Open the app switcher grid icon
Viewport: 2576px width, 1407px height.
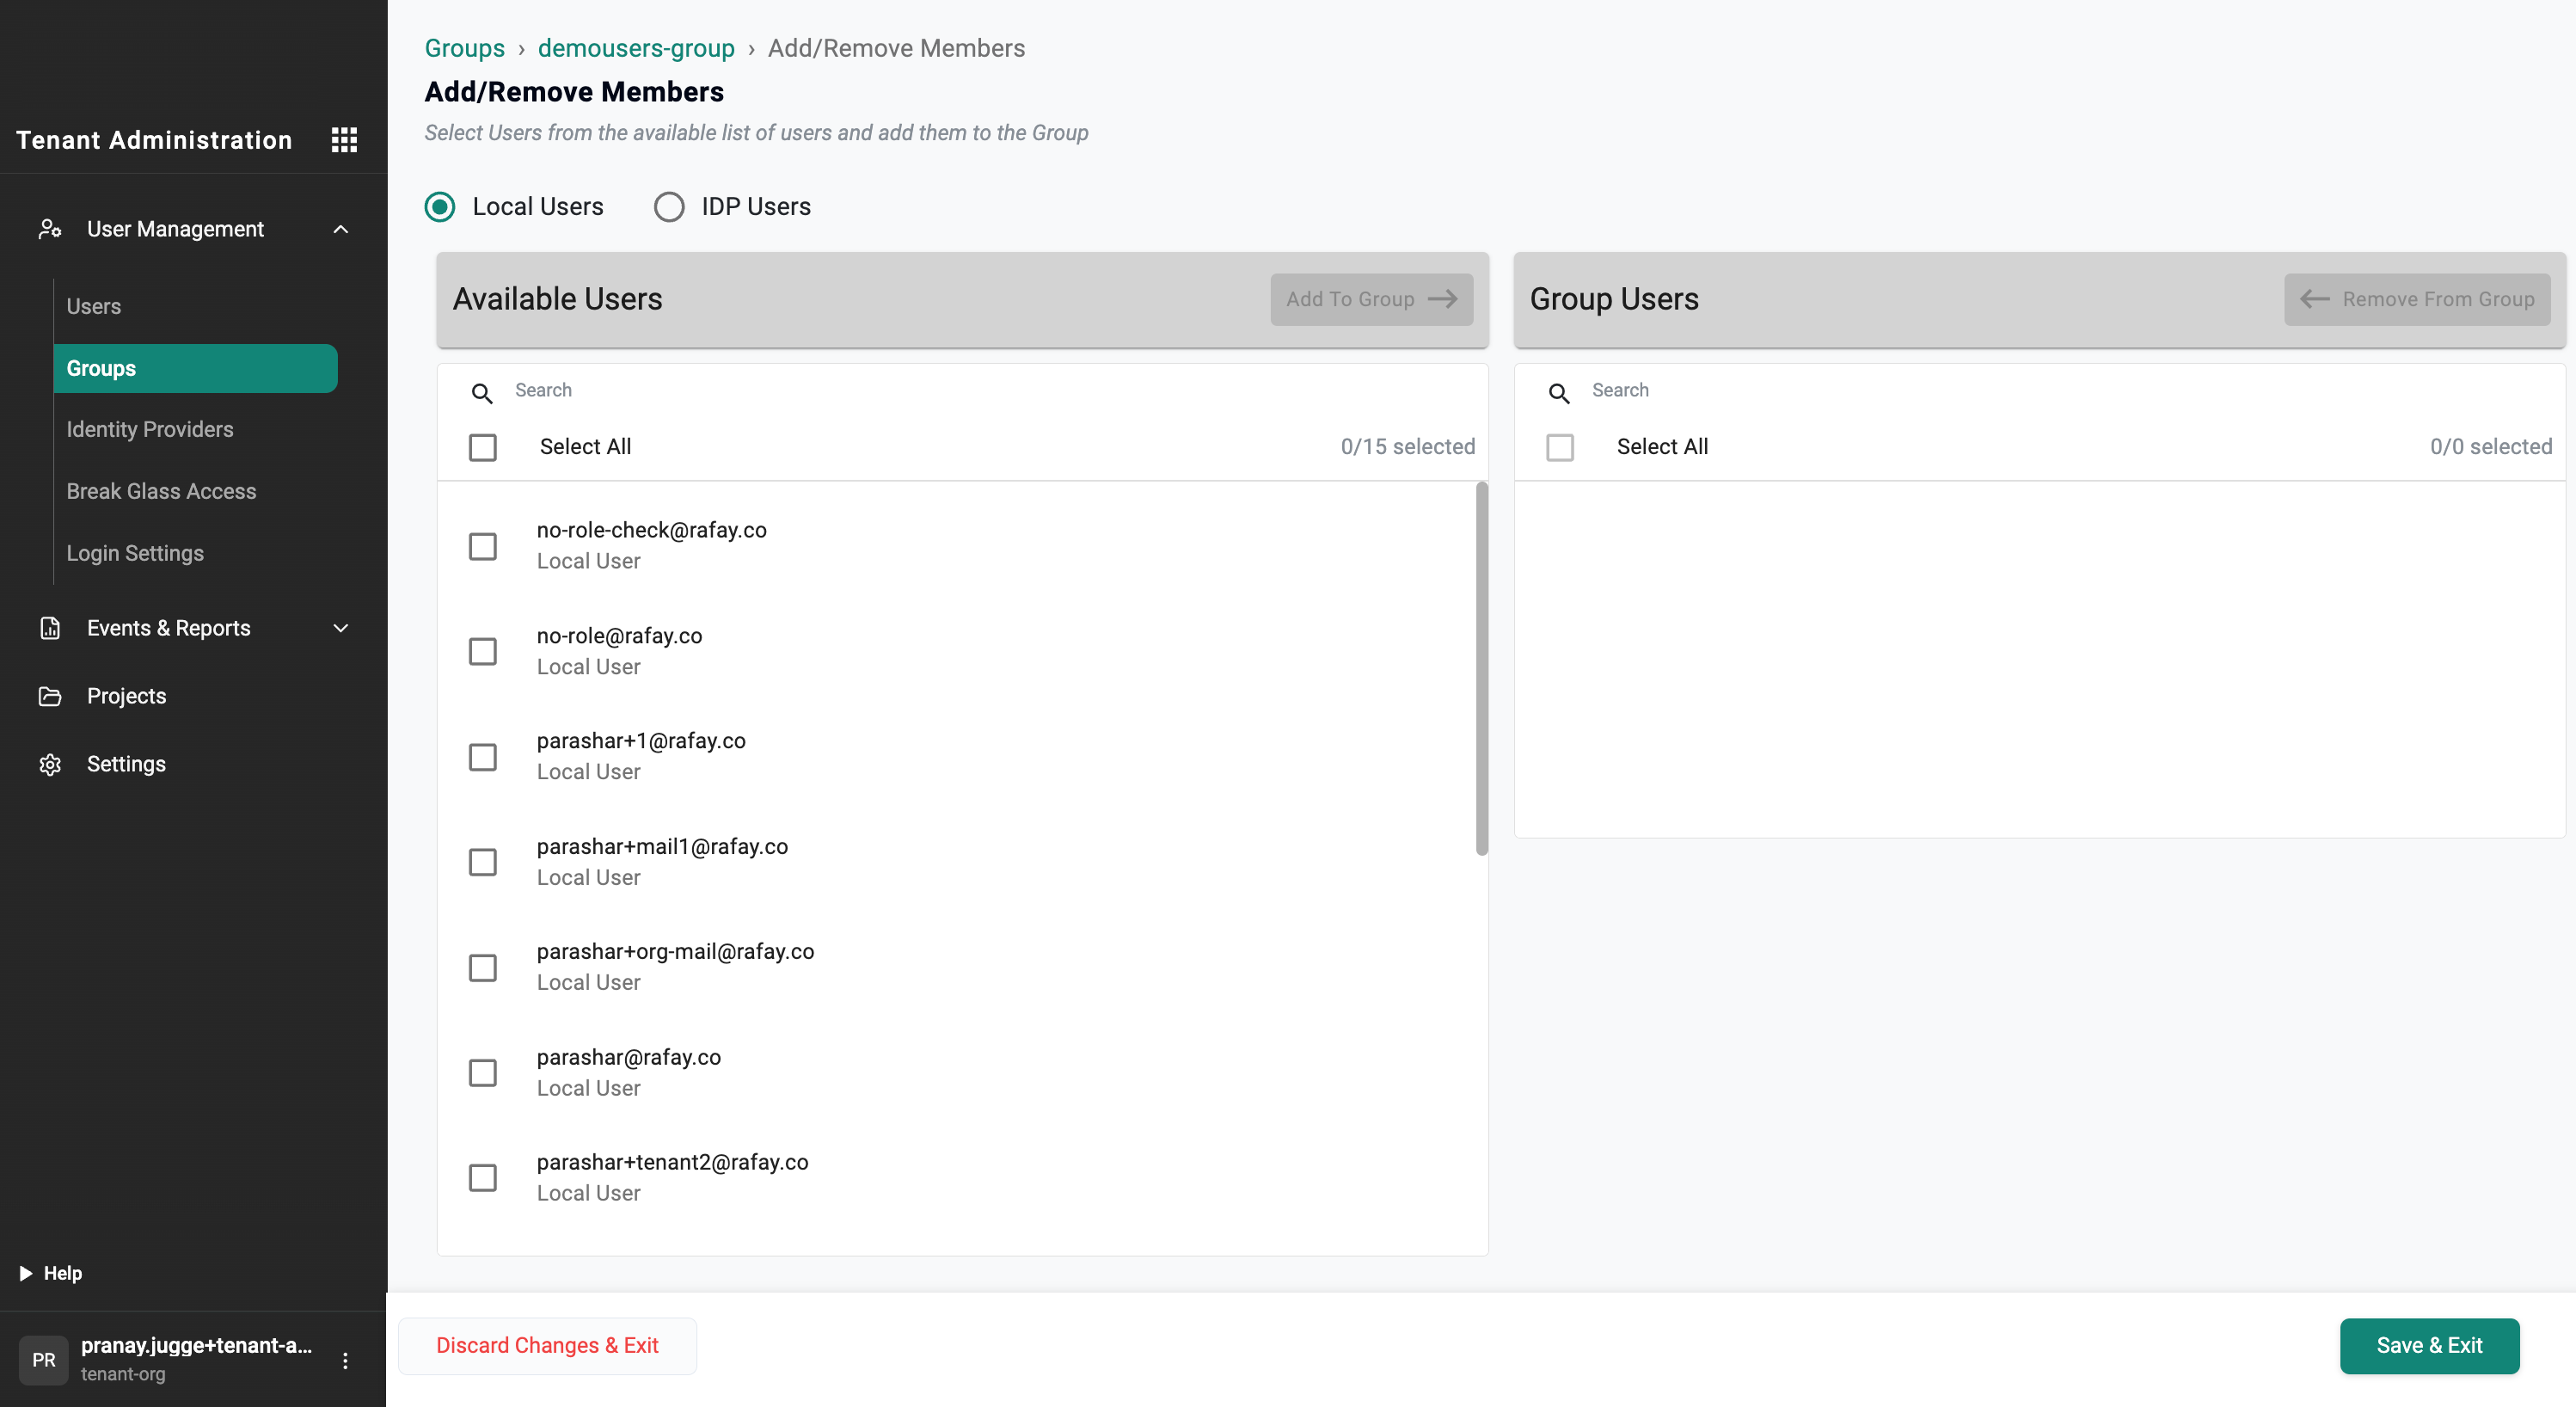click(x=344, y=140)
